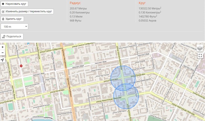205x121 pixels.
Task: Click the Круг heading
Action: coord(142,3)
